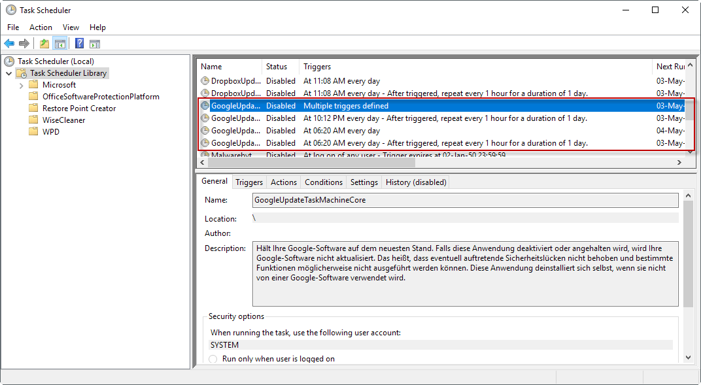
Task: Click the task list's scroll down arrow
Action: [x=691, y=152]
